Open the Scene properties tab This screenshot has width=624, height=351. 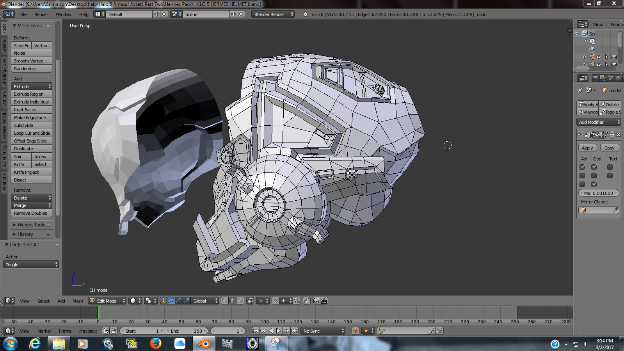(x=611, y=78)
